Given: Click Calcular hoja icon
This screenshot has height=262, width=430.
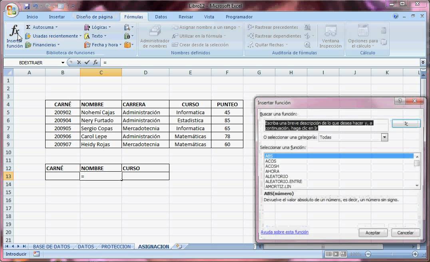Looking at the screenshot, I should pyautogui.click(x=384, y=42).
